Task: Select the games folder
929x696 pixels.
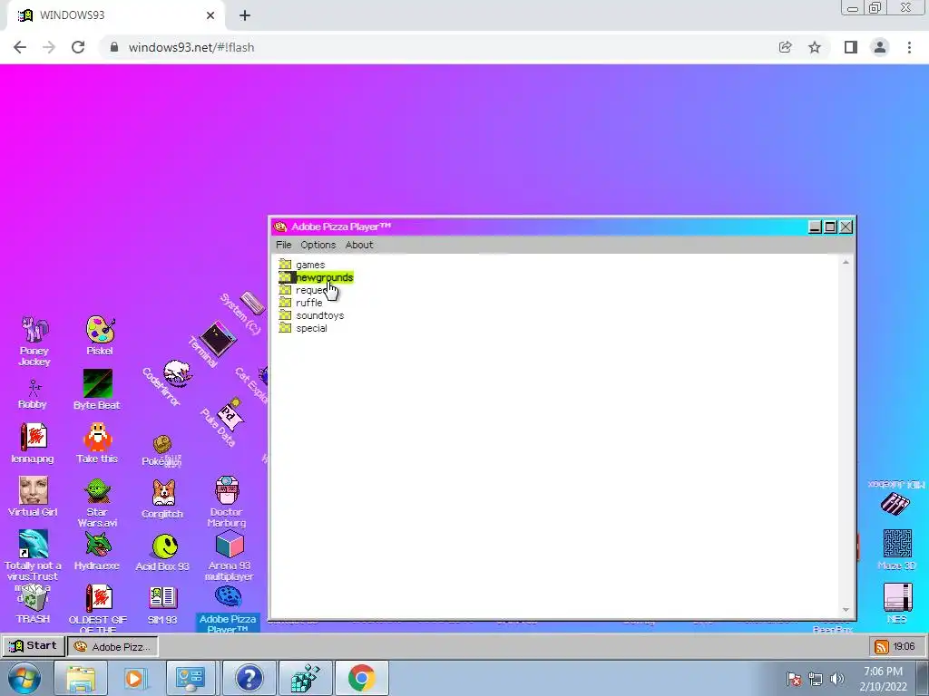Action: pos(310,265)
